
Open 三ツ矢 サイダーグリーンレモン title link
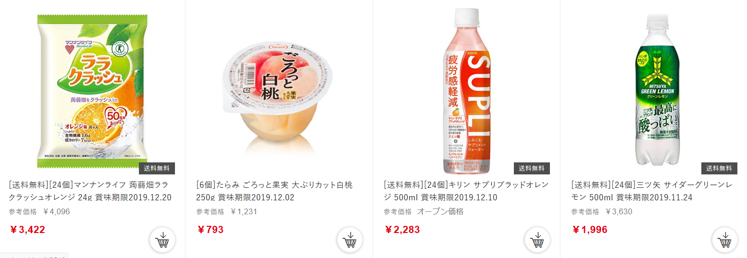(x=652, y=191)
